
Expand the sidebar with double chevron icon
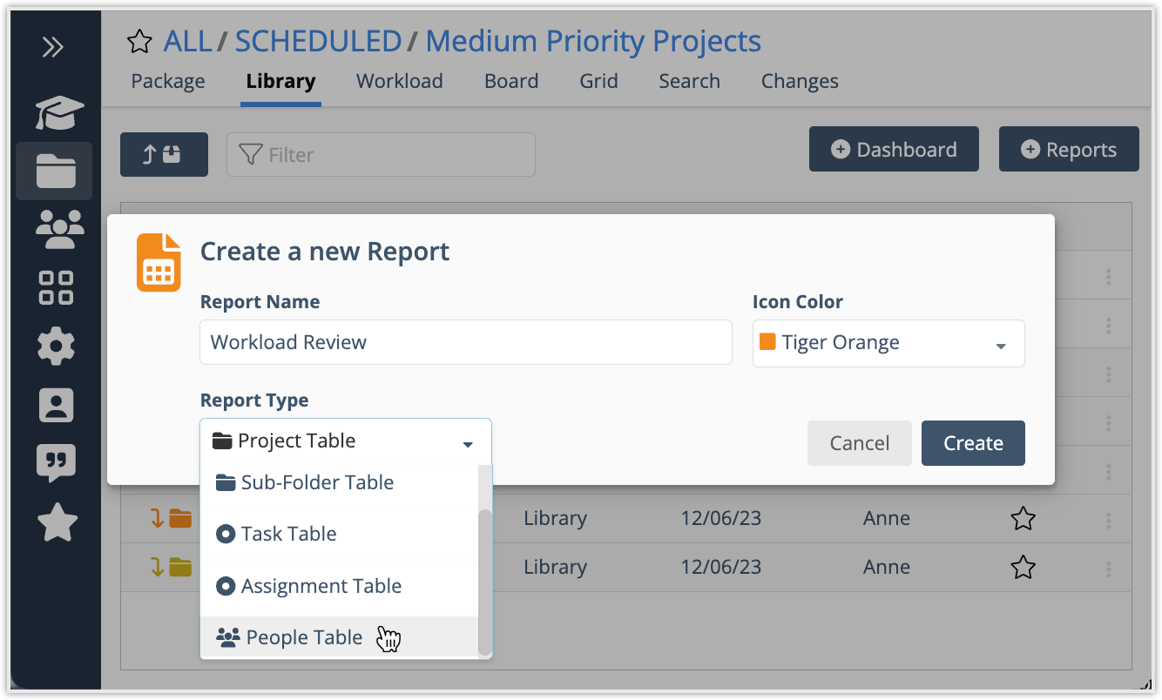pos(53,47)
